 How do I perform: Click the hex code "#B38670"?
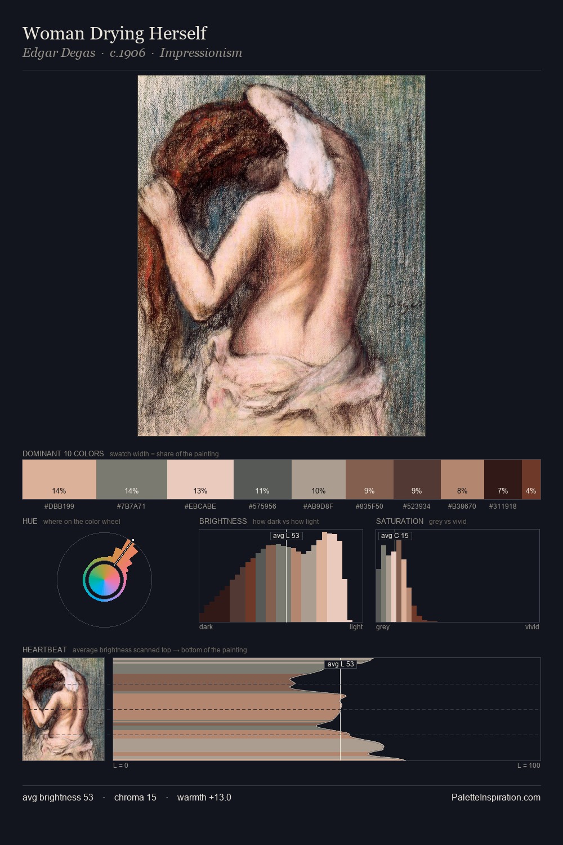[x=462, y=506]
